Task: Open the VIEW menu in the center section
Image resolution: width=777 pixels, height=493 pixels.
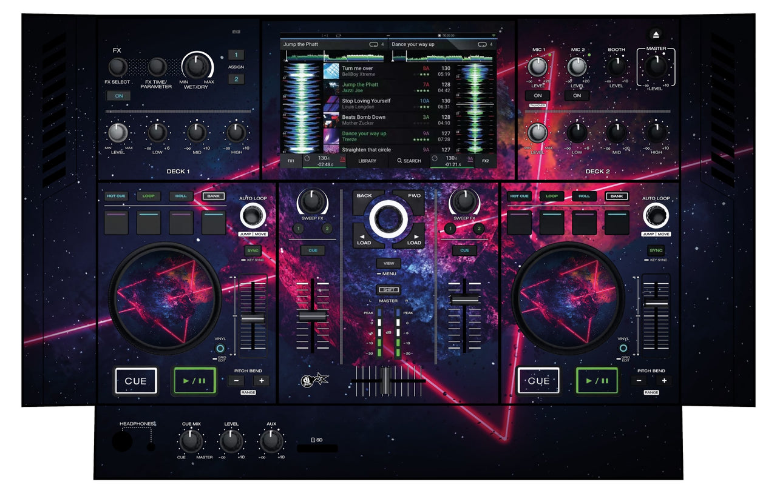Action: 388,263
